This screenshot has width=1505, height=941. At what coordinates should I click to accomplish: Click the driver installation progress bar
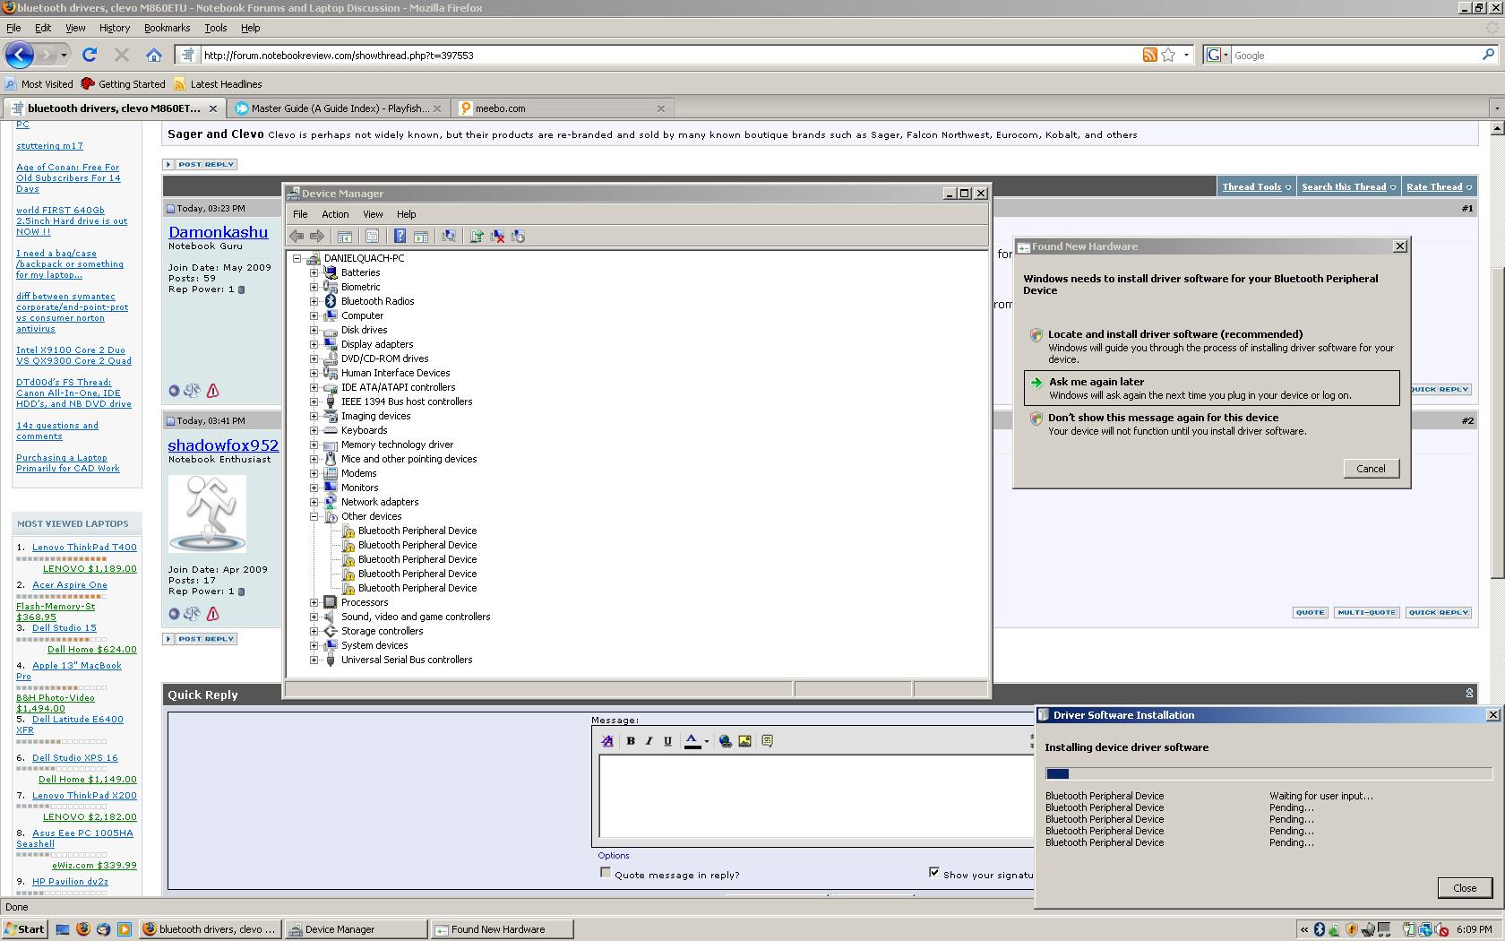[1268, 773]
